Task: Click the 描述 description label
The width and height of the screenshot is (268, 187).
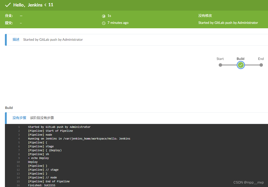Action: 16,40
